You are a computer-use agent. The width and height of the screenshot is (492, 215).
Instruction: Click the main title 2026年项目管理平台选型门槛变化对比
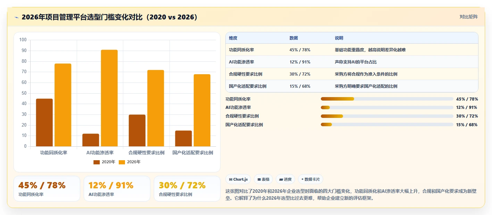110,17
